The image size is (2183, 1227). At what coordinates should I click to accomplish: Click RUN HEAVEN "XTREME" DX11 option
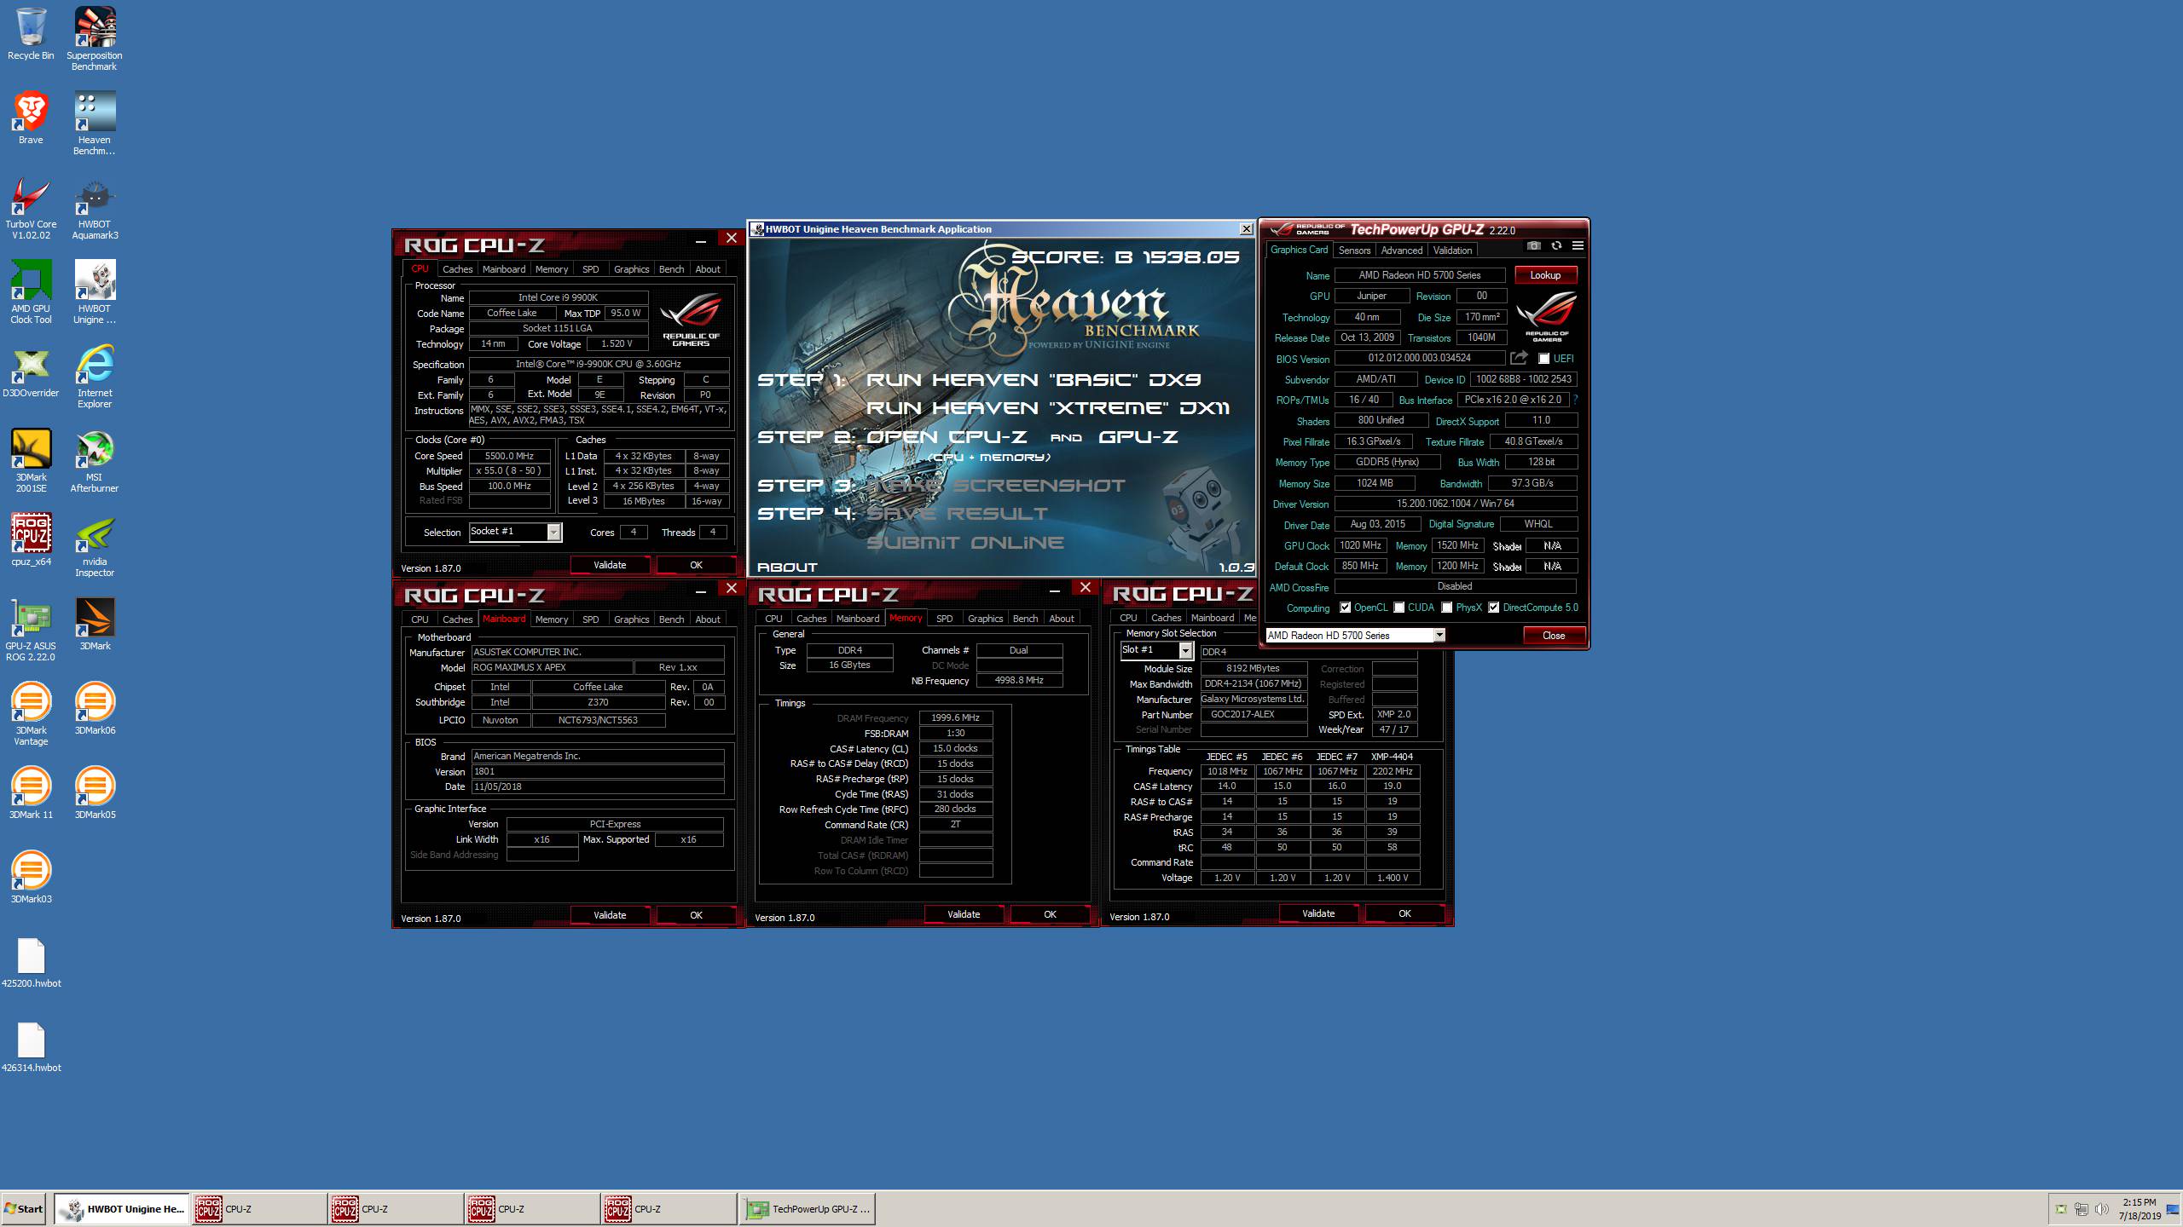pyautogui.click(x=1048, y=408)
